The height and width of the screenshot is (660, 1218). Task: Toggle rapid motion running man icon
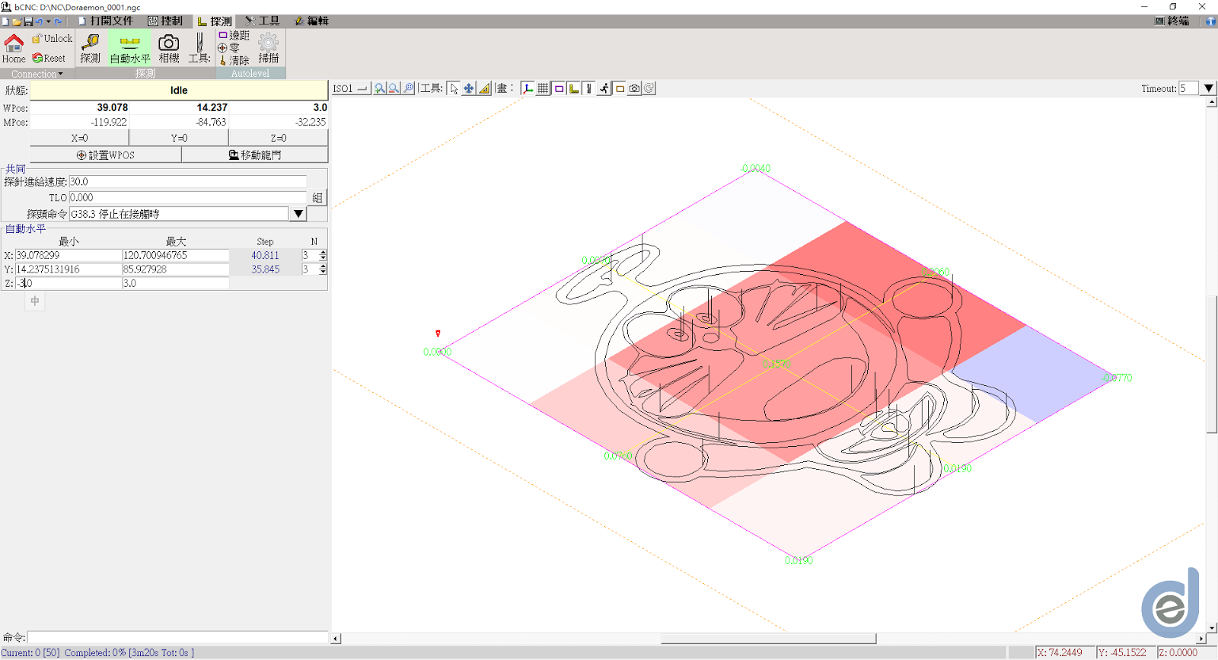604,88
